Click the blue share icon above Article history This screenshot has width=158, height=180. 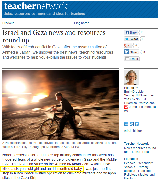tap(132, 124)
